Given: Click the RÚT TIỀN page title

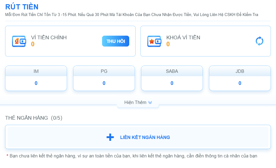Looking at the screenshot, I should (x=22, y=7).
